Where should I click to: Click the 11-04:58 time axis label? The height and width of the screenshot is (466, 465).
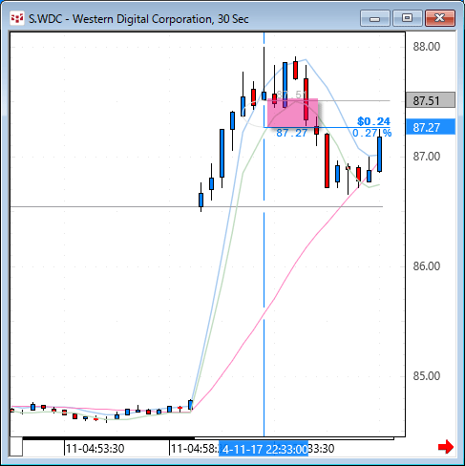click(194, 449)
